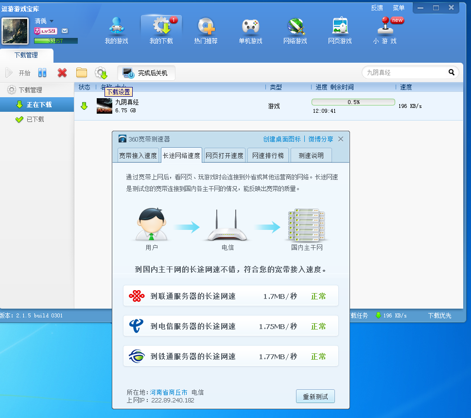Toggle 完成后关机 shutdown when finished
The width and height of the screenshot is (471, 418).
click(x=146, y=73)
